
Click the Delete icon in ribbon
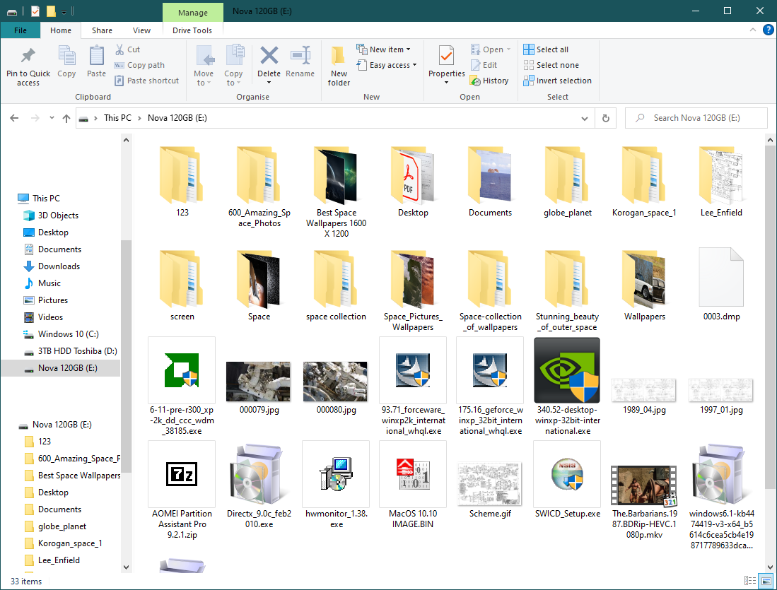(x=269, y=62)
